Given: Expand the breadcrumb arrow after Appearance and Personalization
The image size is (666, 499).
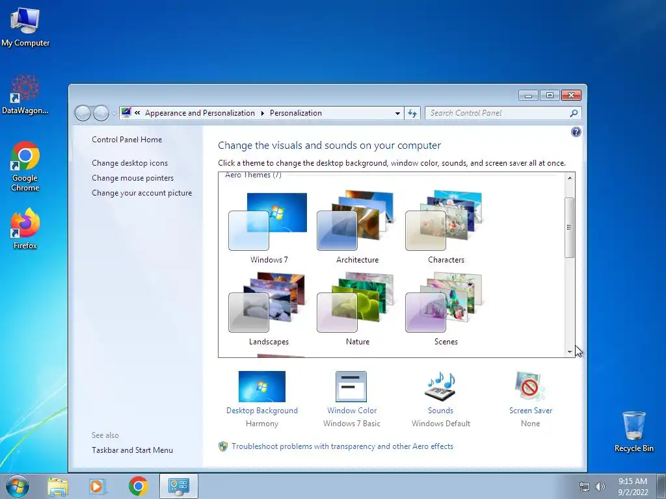Looking at the screenshot, I should (x=262, y=113).
